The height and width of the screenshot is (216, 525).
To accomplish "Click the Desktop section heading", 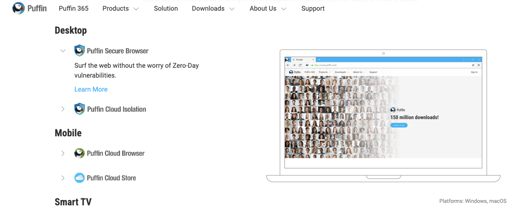I will pos(71,30).
